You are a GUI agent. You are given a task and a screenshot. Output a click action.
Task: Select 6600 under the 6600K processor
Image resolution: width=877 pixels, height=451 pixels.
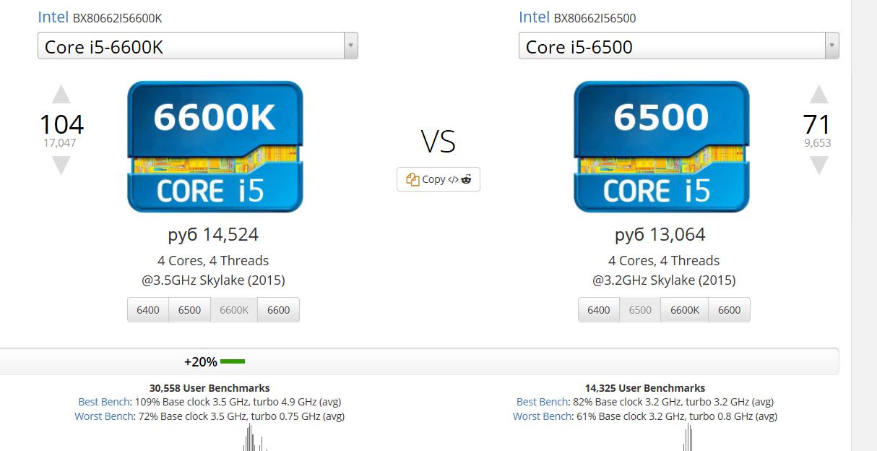pos(278,310)
